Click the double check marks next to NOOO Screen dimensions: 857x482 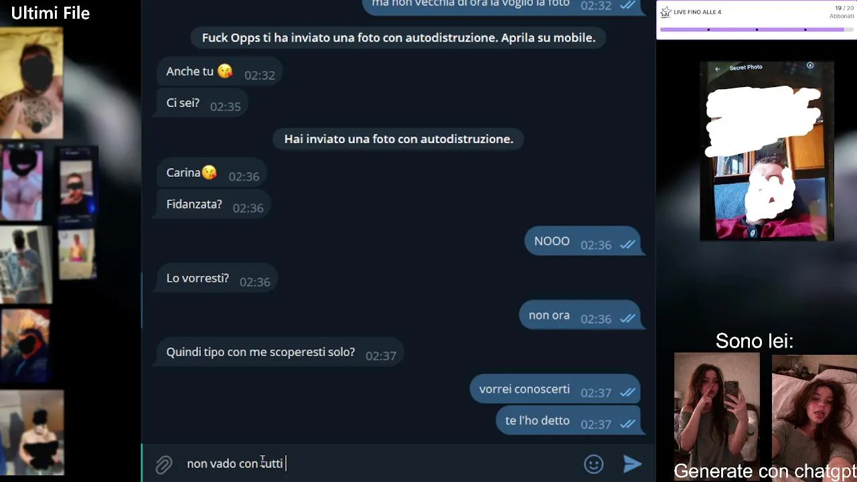point(627,245)
